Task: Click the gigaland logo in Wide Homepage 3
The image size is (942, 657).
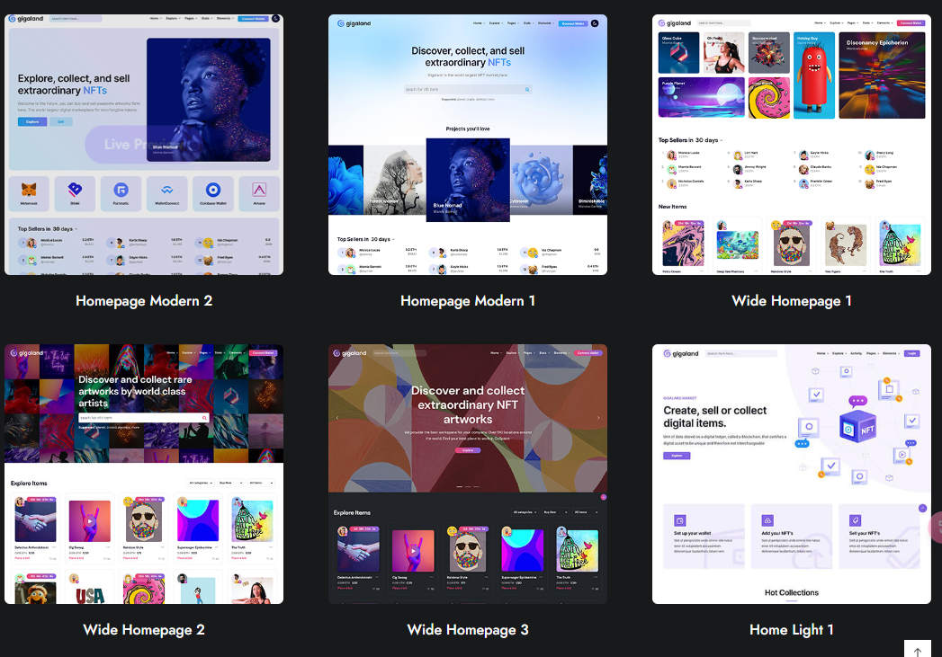Action: 350,353
